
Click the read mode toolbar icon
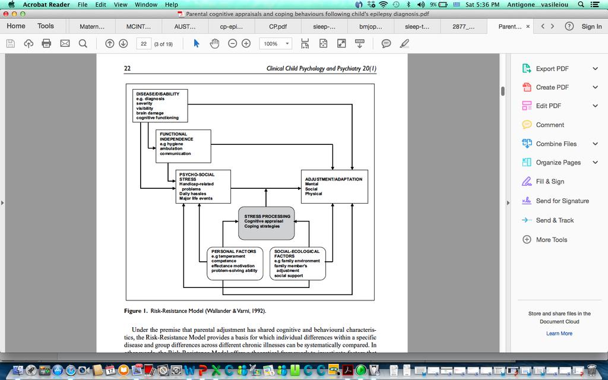pos(359,43)
